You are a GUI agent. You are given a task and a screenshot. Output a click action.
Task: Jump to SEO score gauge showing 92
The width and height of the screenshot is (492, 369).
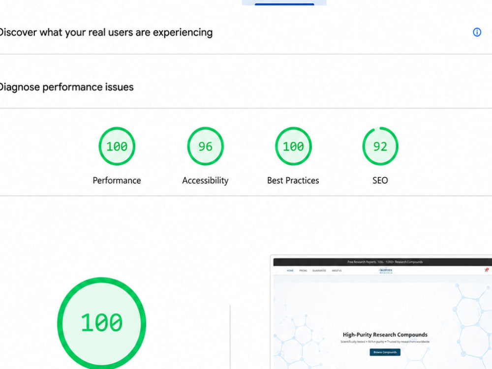(380, 146)
